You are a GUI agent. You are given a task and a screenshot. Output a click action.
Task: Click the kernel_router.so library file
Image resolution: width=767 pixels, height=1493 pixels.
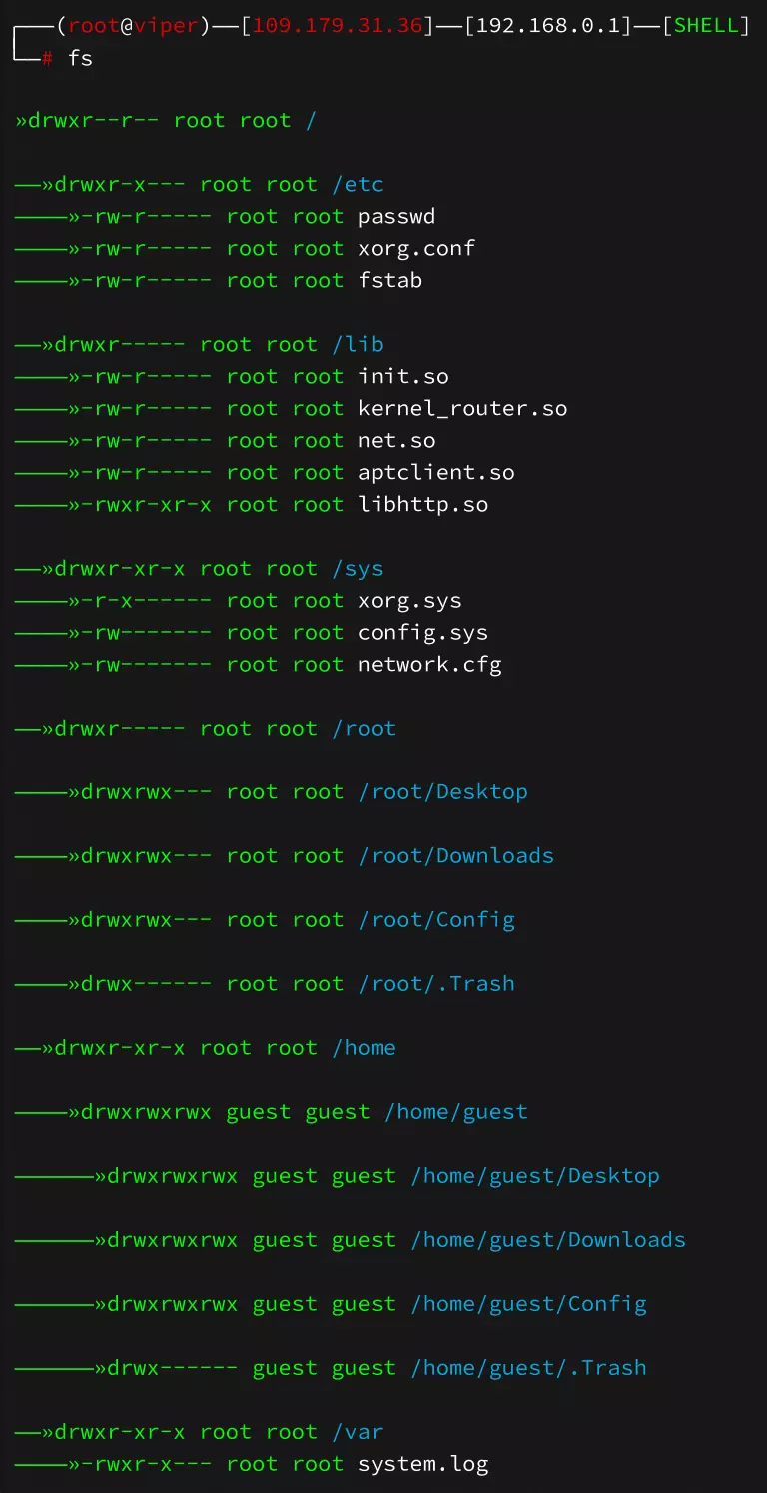coord(462,409)
